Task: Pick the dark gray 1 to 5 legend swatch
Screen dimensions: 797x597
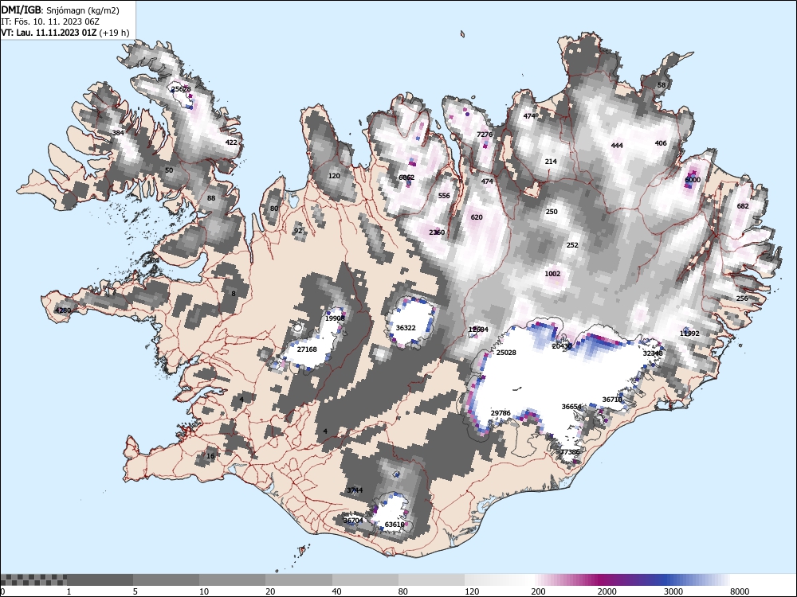Action: (100, 579)
